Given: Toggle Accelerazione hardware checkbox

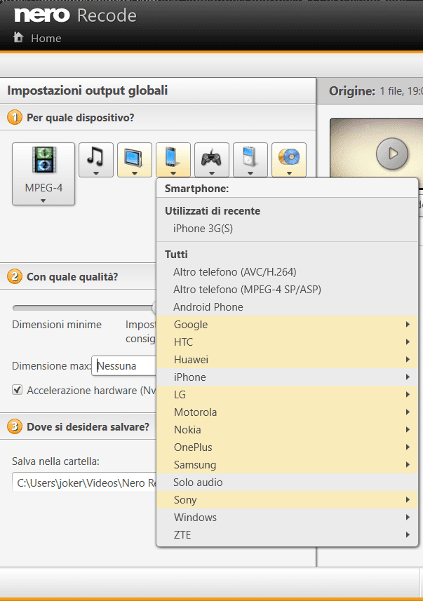Looking at the screenshot, I should tap(18, 390).
